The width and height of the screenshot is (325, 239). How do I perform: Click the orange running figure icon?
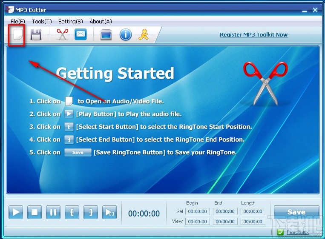tap(144, 34)
